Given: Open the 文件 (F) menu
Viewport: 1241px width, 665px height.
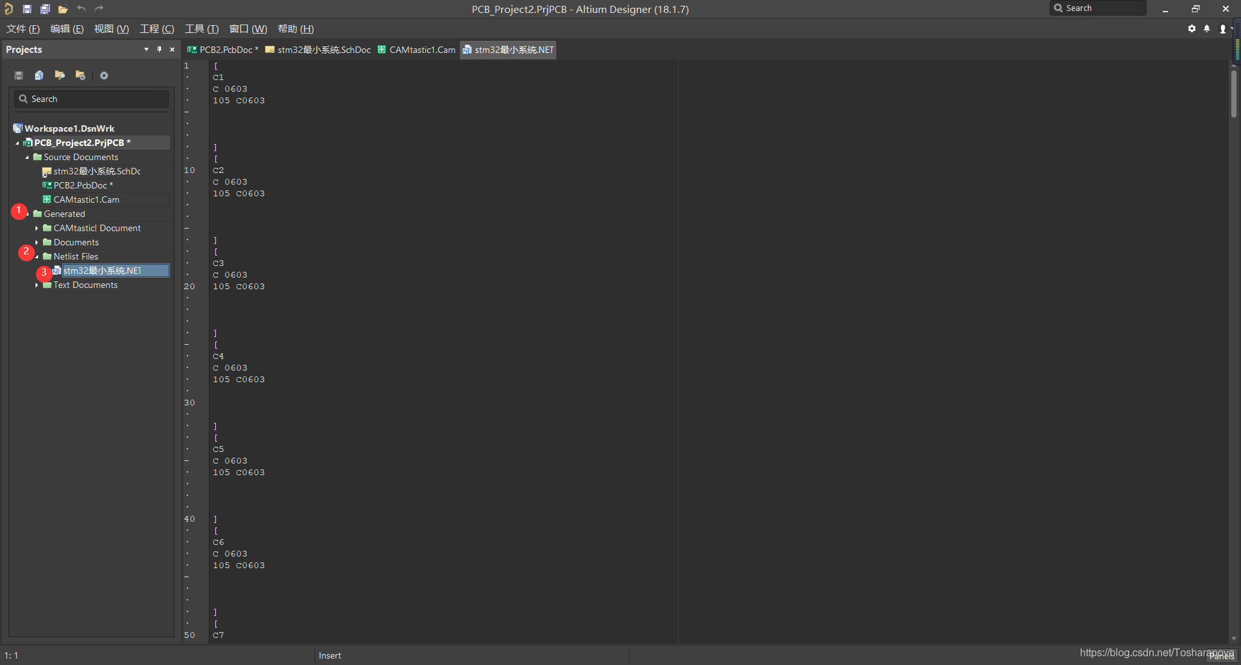Looking at the screenshot, I should click(23, 29).
